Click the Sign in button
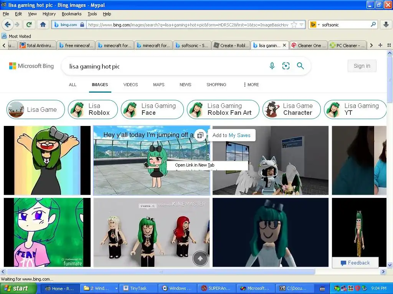393x294 pixels. (x=362, y=66)
